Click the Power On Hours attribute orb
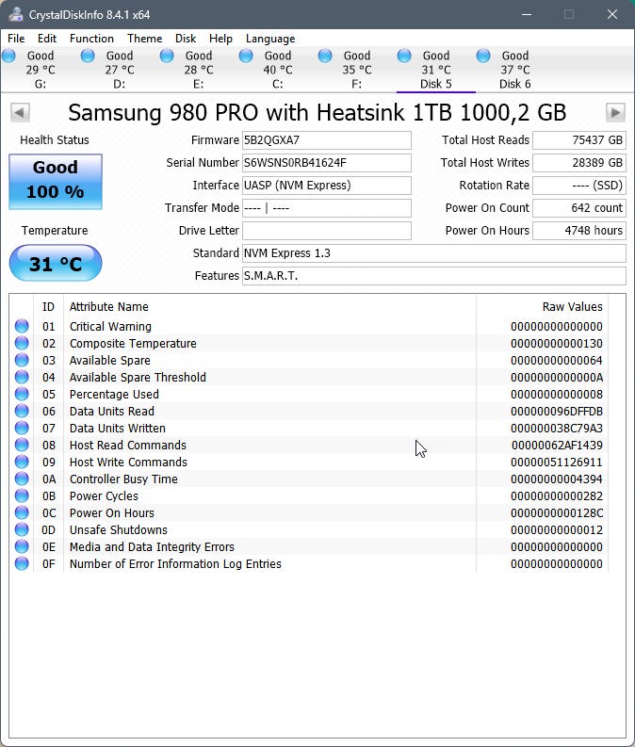This screenshot has width=635, height=747. [22, 513]
